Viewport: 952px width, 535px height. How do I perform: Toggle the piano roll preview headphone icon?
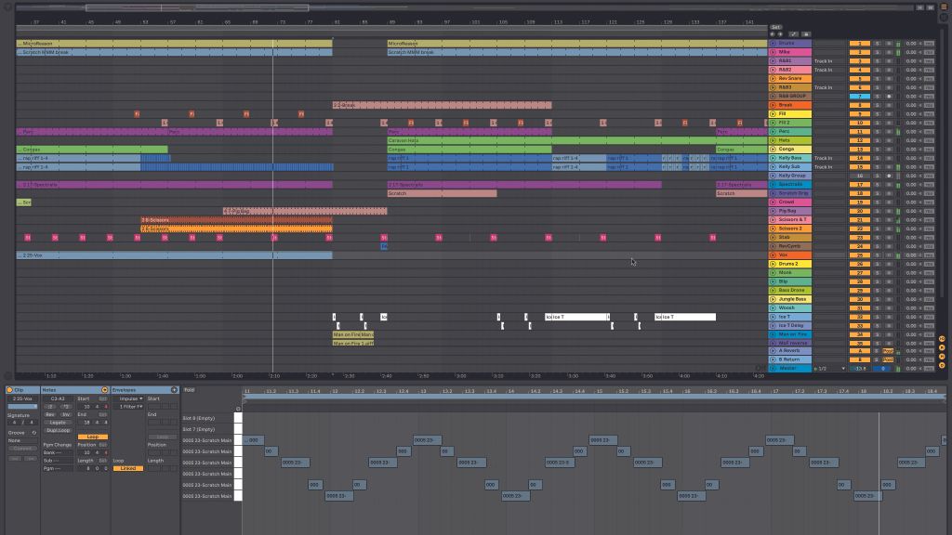click(x=238, y=409)
